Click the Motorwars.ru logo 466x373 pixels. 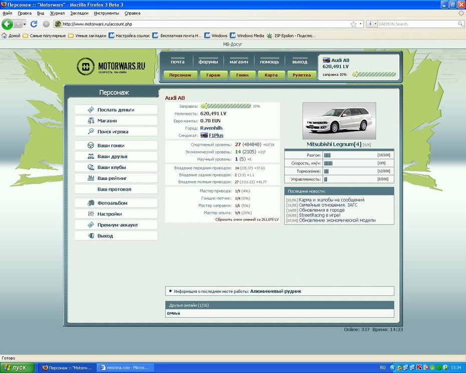111,66
